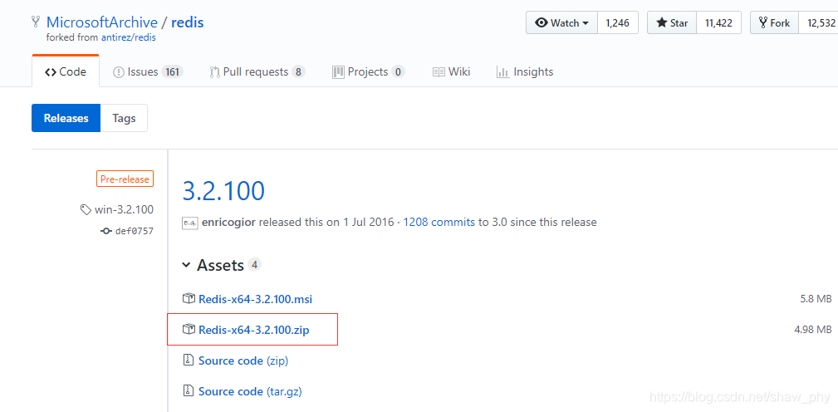Click the file-zip icon beside Source code (zip)
Screen dimensions: 838x412
point(188,360)
